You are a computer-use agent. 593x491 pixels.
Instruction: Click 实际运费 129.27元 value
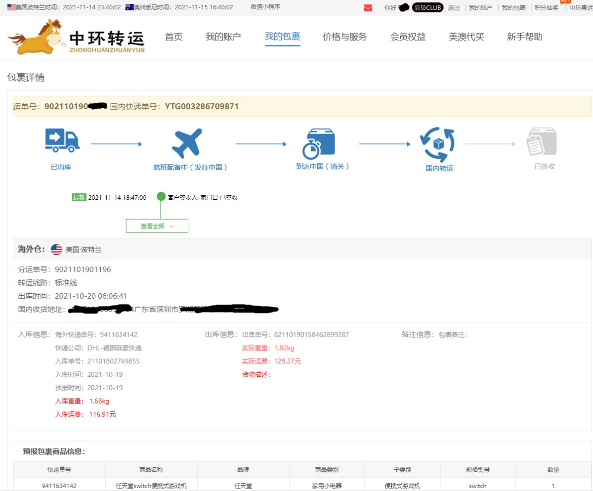coord(287,361)
